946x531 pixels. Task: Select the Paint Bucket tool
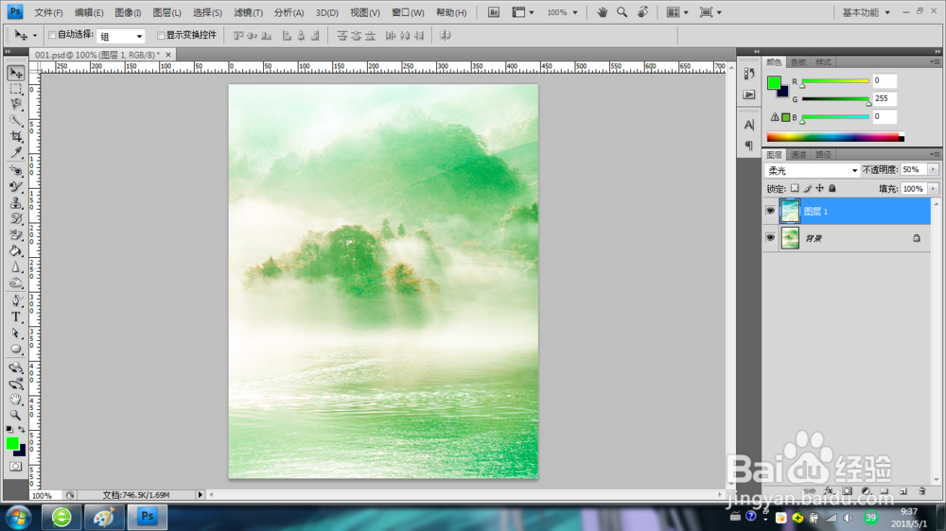(x=16, y=250)
